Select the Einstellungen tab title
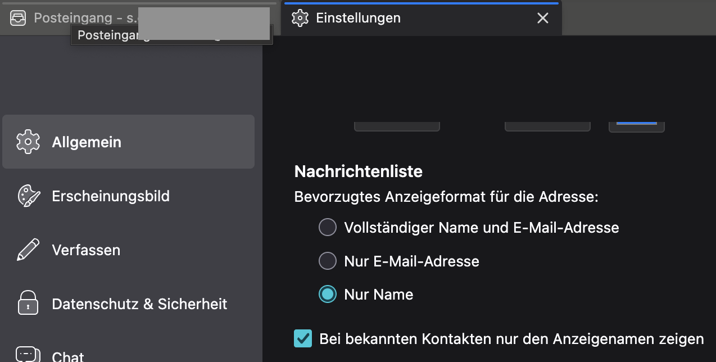716x362 pixels. pyautogui.click(x=358, y=18)
